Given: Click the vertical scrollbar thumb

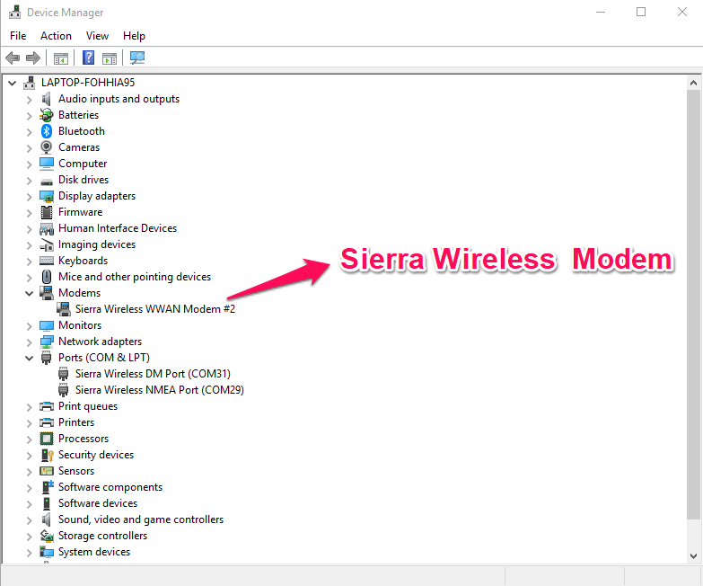Looking at the screenshot, I should (693, 305).
